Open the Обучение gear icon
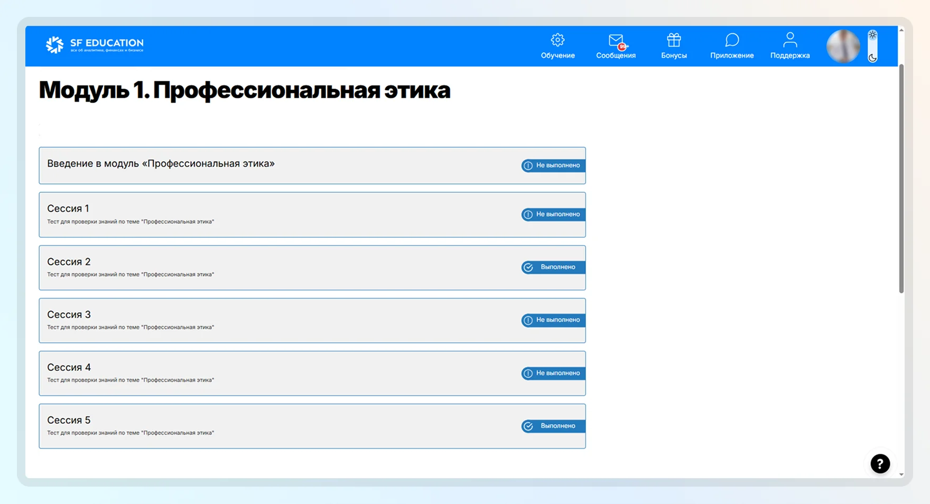 (x=557, y=40)
